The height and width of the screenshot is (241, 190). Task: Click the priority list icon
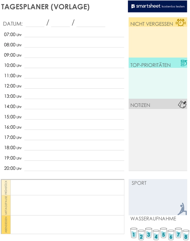point(184,63)
